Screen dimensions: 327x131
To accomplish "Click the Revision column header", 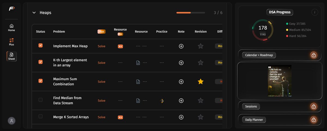I will pos(201,31).
